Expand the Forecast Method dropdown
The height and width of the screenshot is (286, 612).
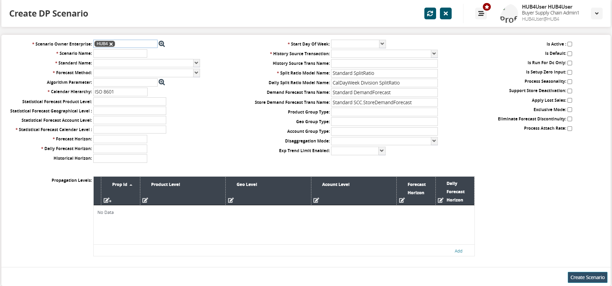(x=196, y=73)
